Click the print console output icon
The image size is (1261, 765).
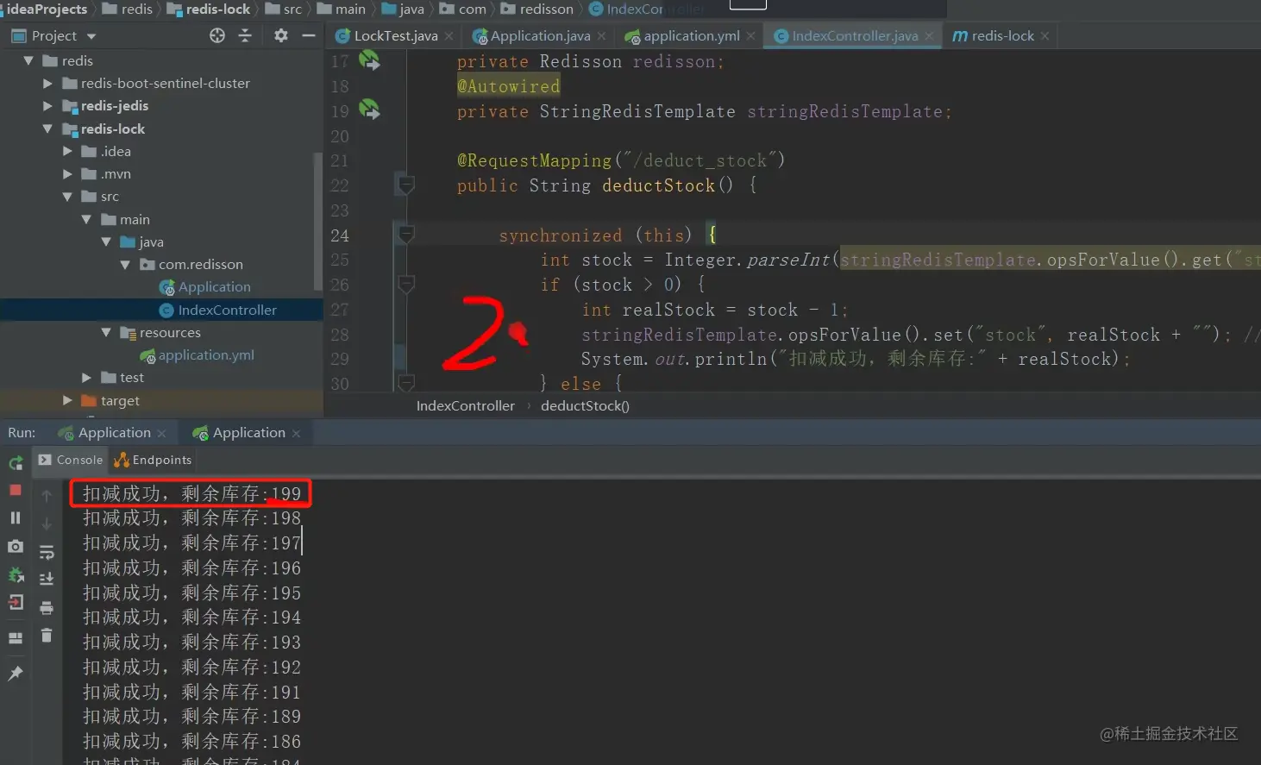coord(47,608)
